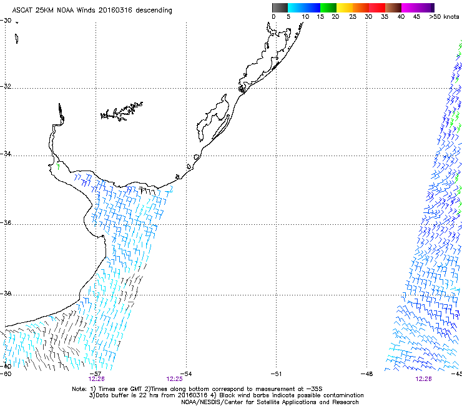462x406 pixels.
Task: Click the purple 12:26 time near -48 swath
Action: [x=423, y=379]
